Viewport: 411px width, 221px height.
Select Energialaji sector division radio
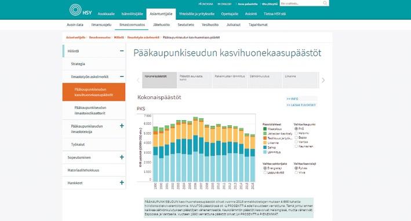[x=265, y=168]
